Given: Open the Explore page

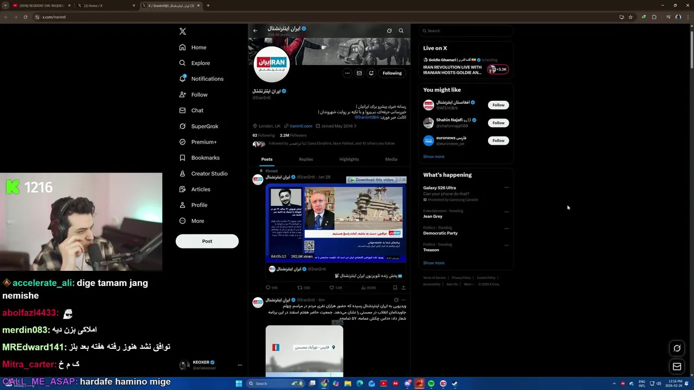Looking at the screenshot, I should point(195,63).
